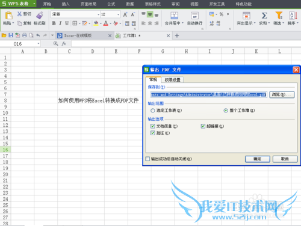Open the 开始 ribbon tab
Viewport: 301px width, 226px height.
coord(47,4)
